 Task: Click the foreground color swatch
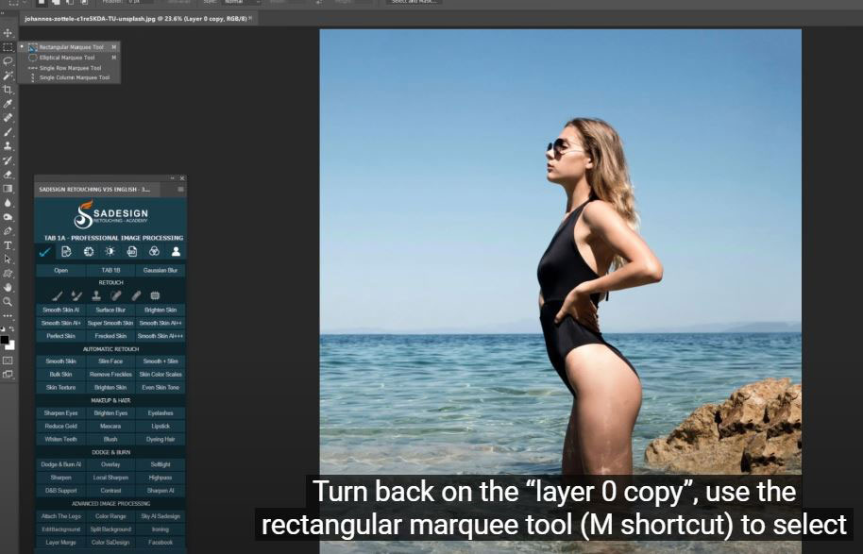[x=5, y=339]
